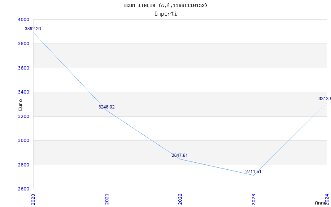Image resolution: width=331 pixels, height=207 pixels.
Task: Click the 2020 x-axis year label
Action: coord(34,198)
